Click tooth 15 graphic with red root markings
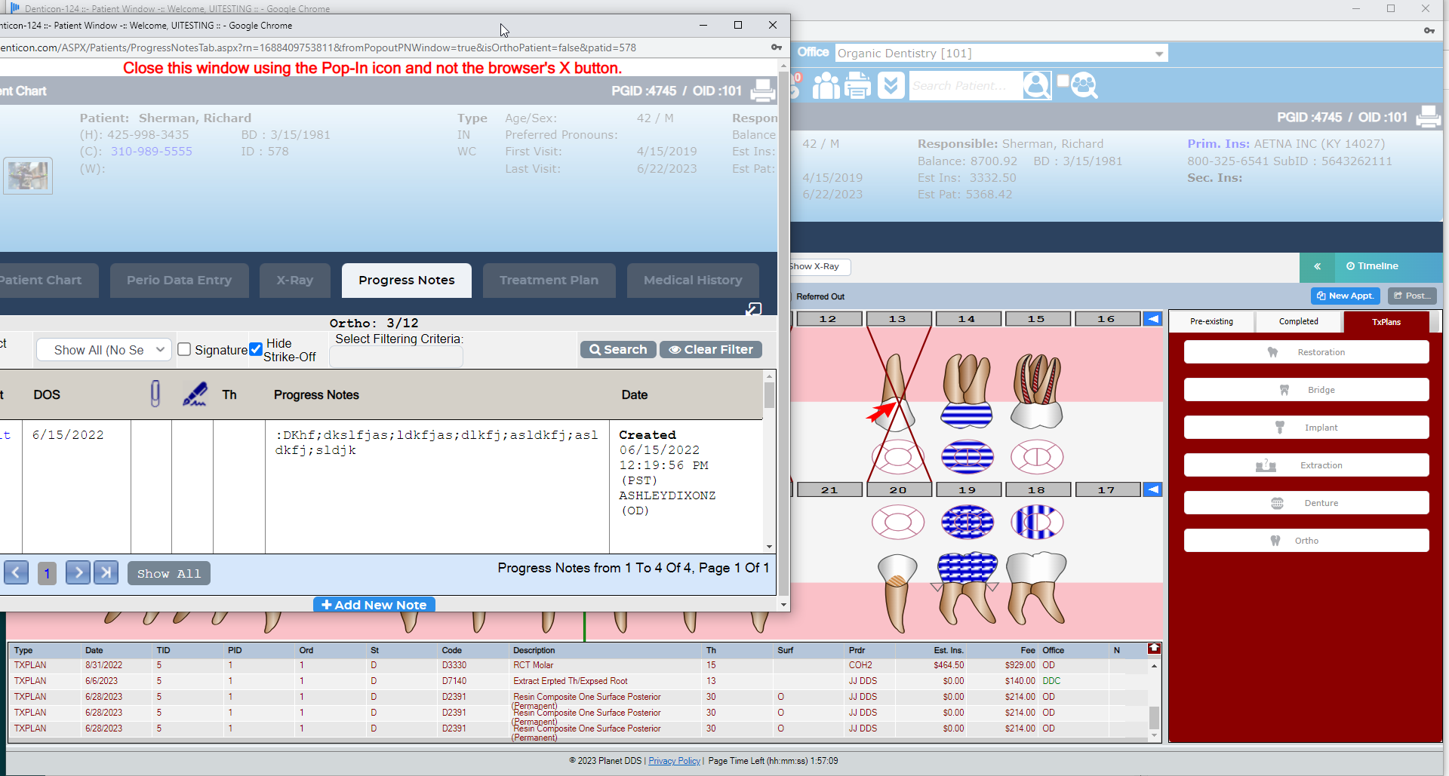The image size is (1449, 776). pos(1037,391)
